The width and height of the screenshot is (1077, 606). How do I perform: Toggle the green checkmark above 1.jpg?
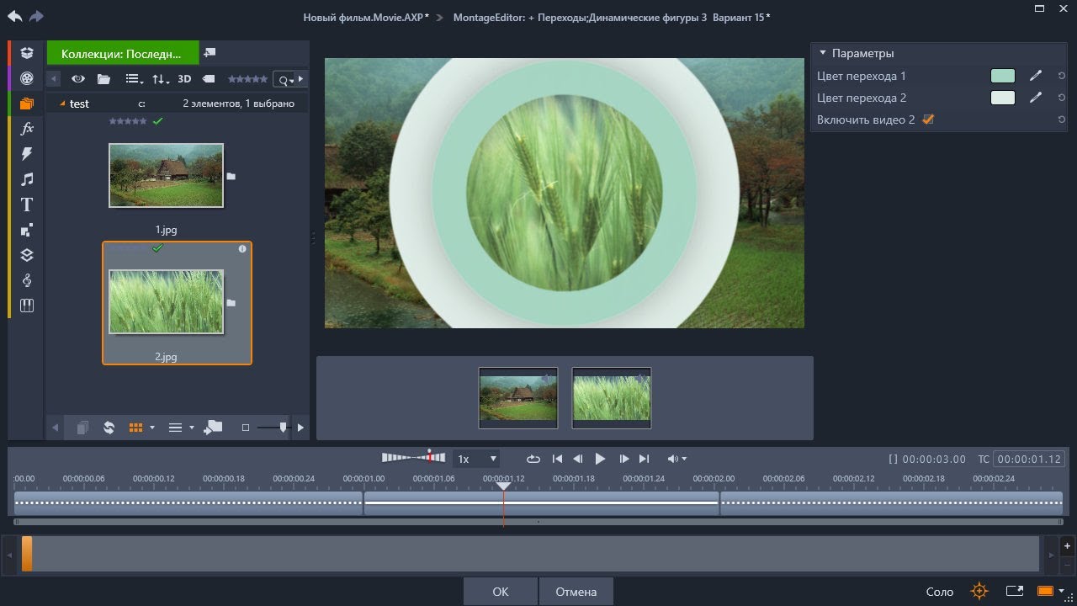(157, 121)
